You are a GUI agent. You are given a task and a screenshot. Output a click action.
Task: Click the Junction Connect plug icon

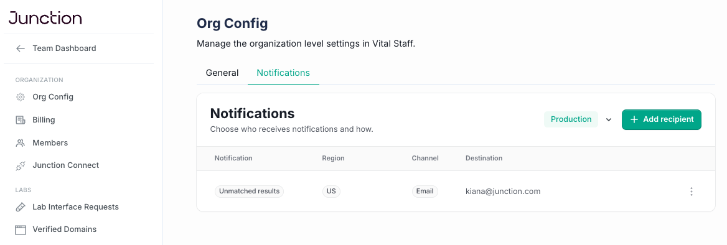coord(21,166)
